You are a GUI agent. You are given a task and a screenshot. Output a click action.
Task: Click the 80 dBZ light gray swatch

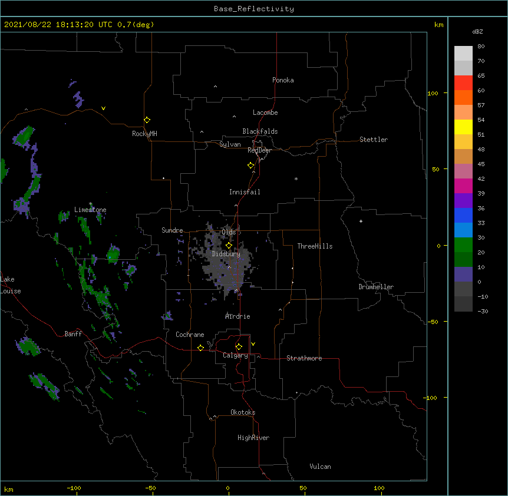[x=463, y=53]
